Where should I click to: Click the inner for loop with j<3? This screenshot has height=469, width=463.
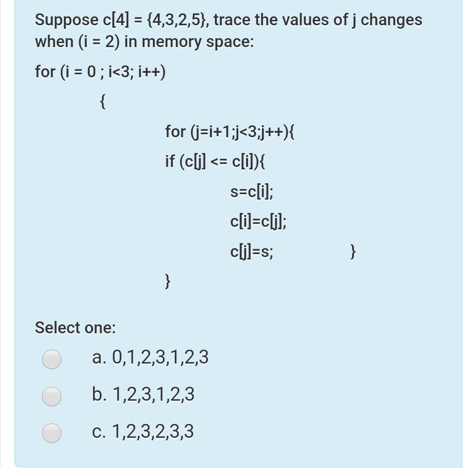click(230, 132)
